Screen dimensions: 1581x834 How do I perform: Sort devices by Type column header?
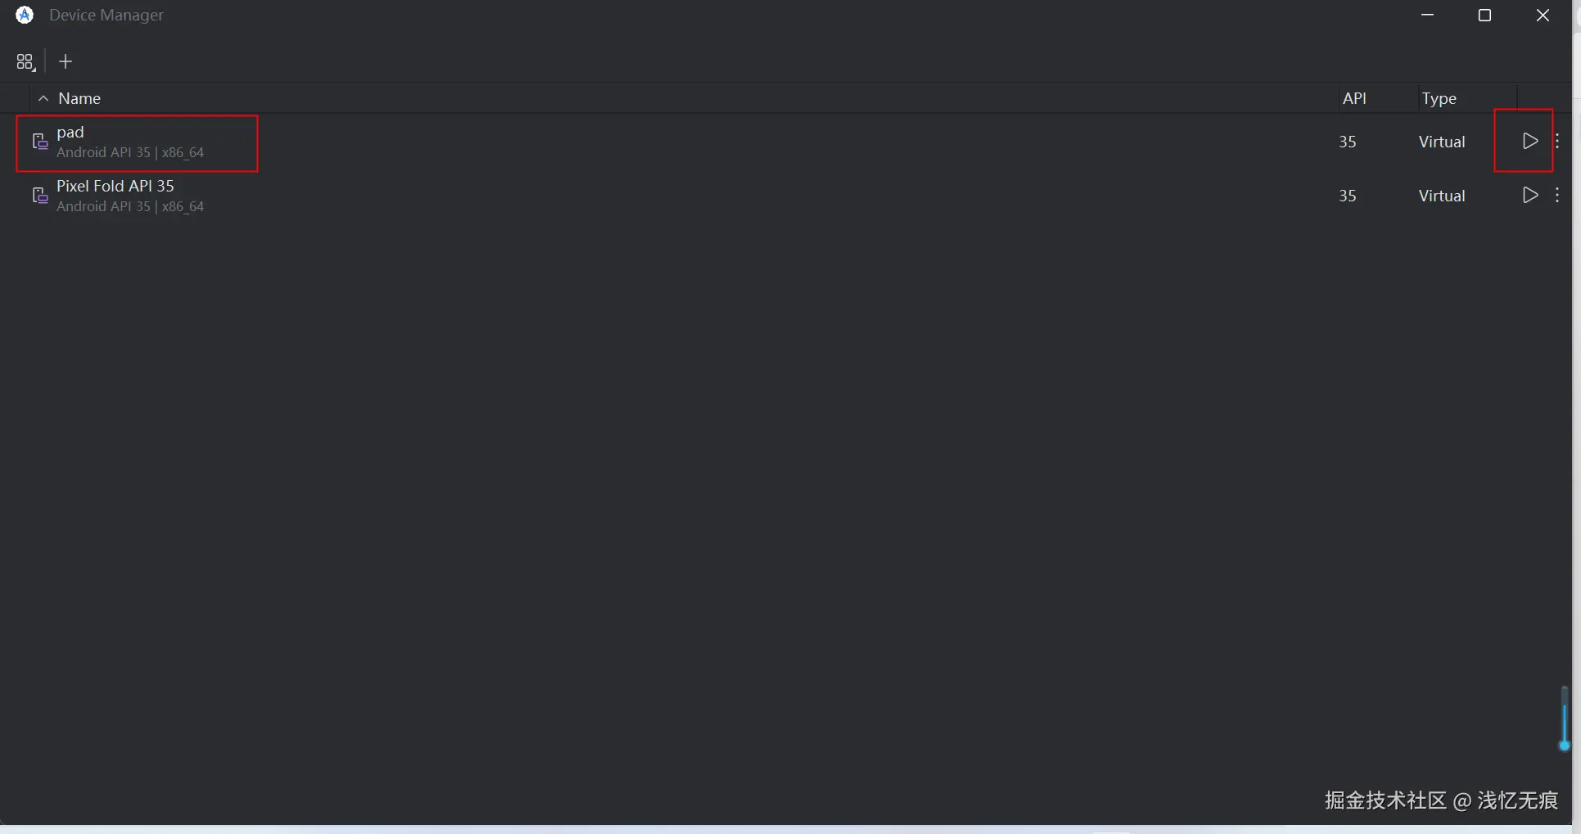coord(1439,98)
